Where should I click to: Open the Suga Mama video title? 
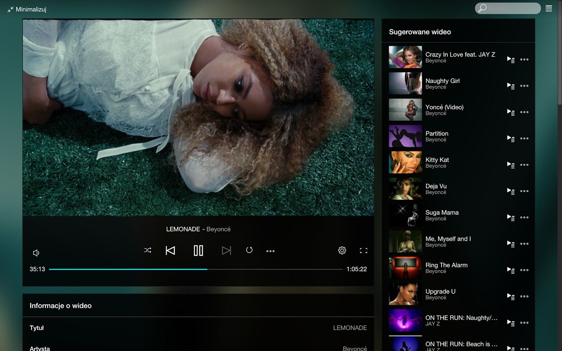442,212
